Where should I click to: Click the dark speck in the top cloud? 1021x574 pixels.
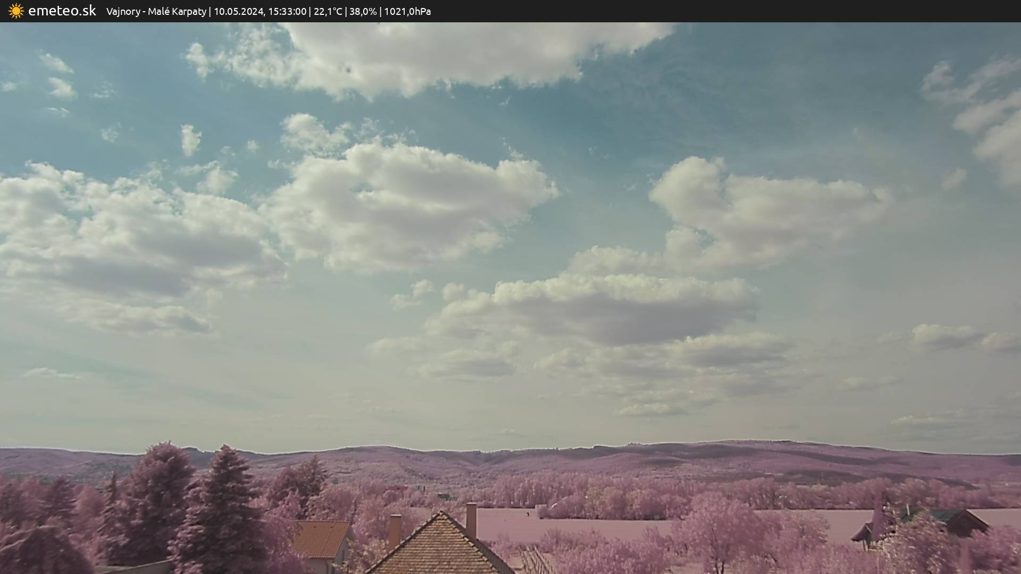pos(348,69)
